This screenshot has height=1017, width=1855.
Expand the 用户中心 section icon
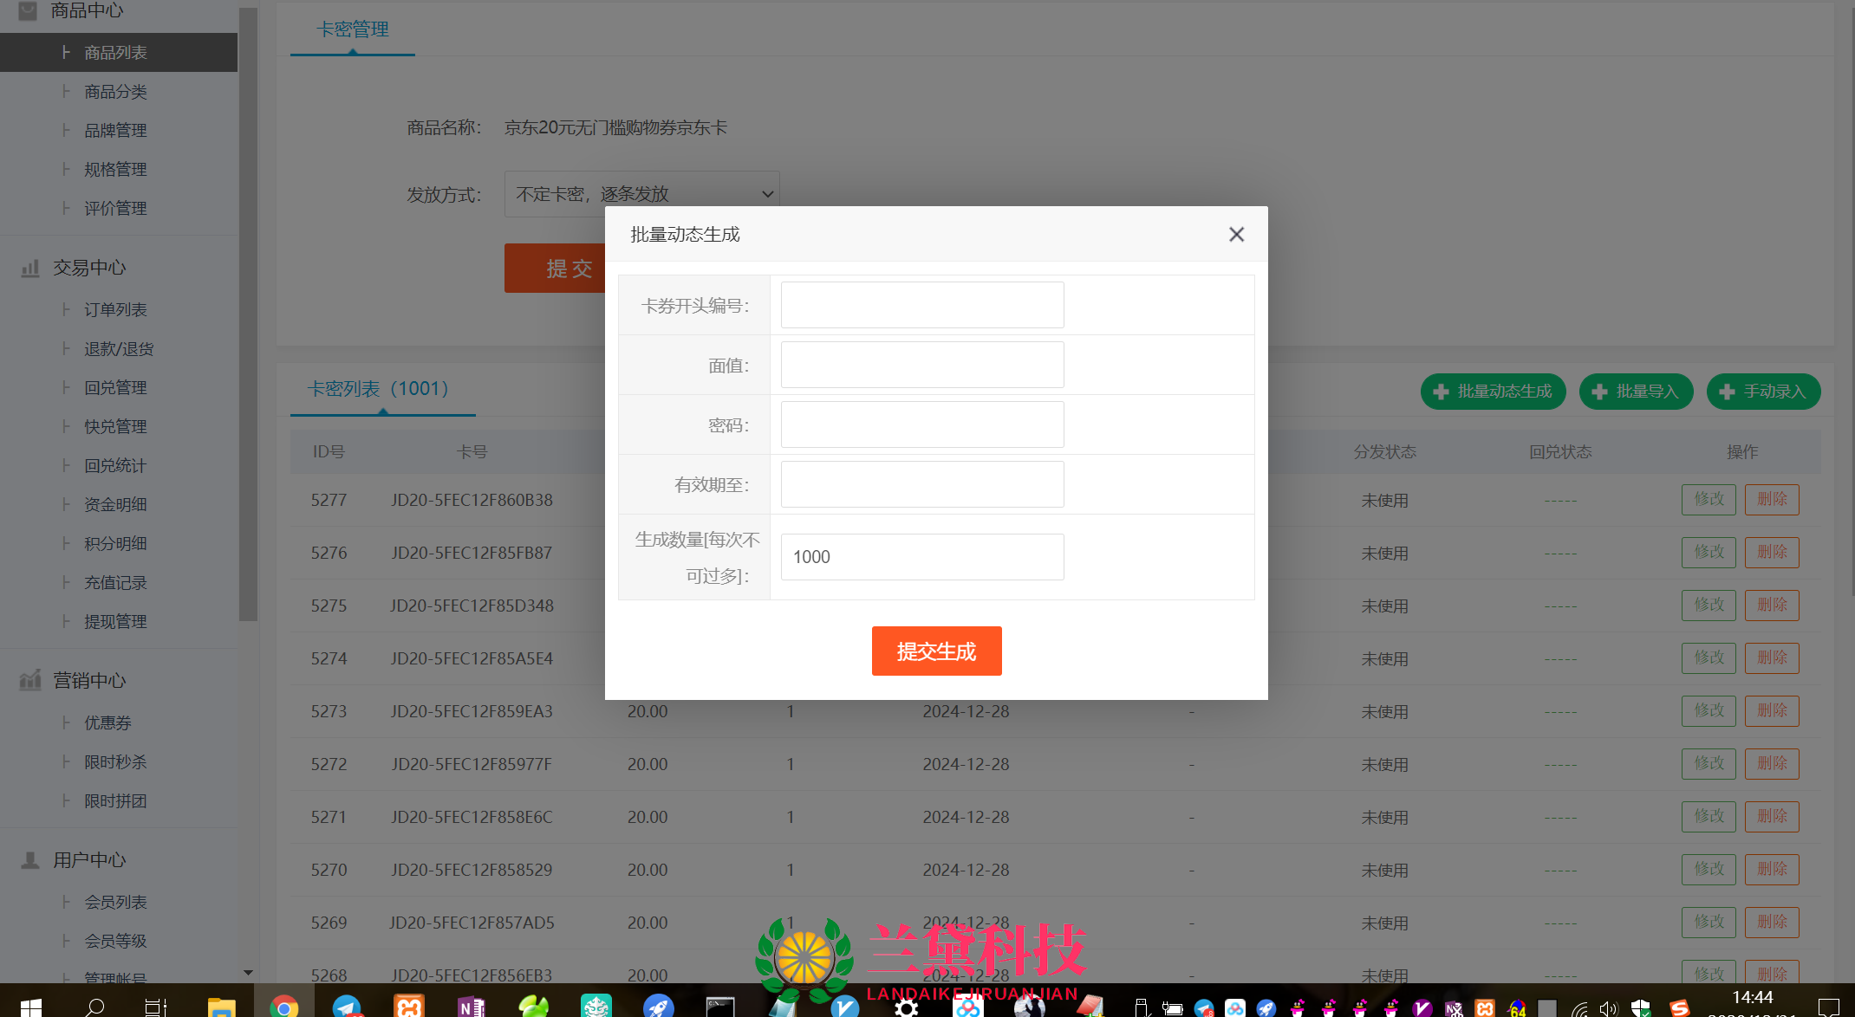[30, 860]
